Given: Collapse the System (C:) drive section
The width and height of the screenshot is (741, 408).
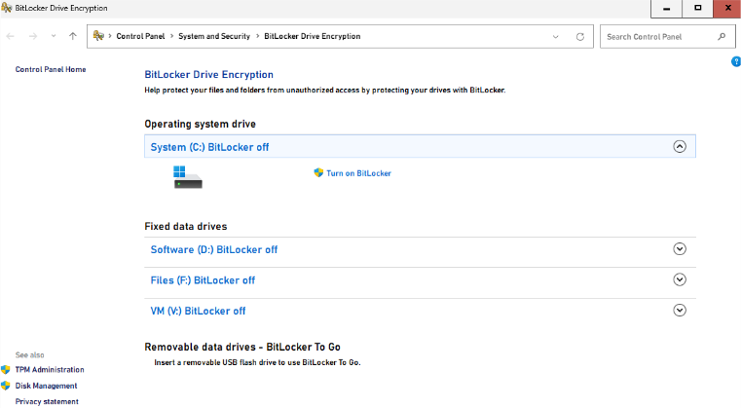Looking at the screenshot, I should pos(680,147).
